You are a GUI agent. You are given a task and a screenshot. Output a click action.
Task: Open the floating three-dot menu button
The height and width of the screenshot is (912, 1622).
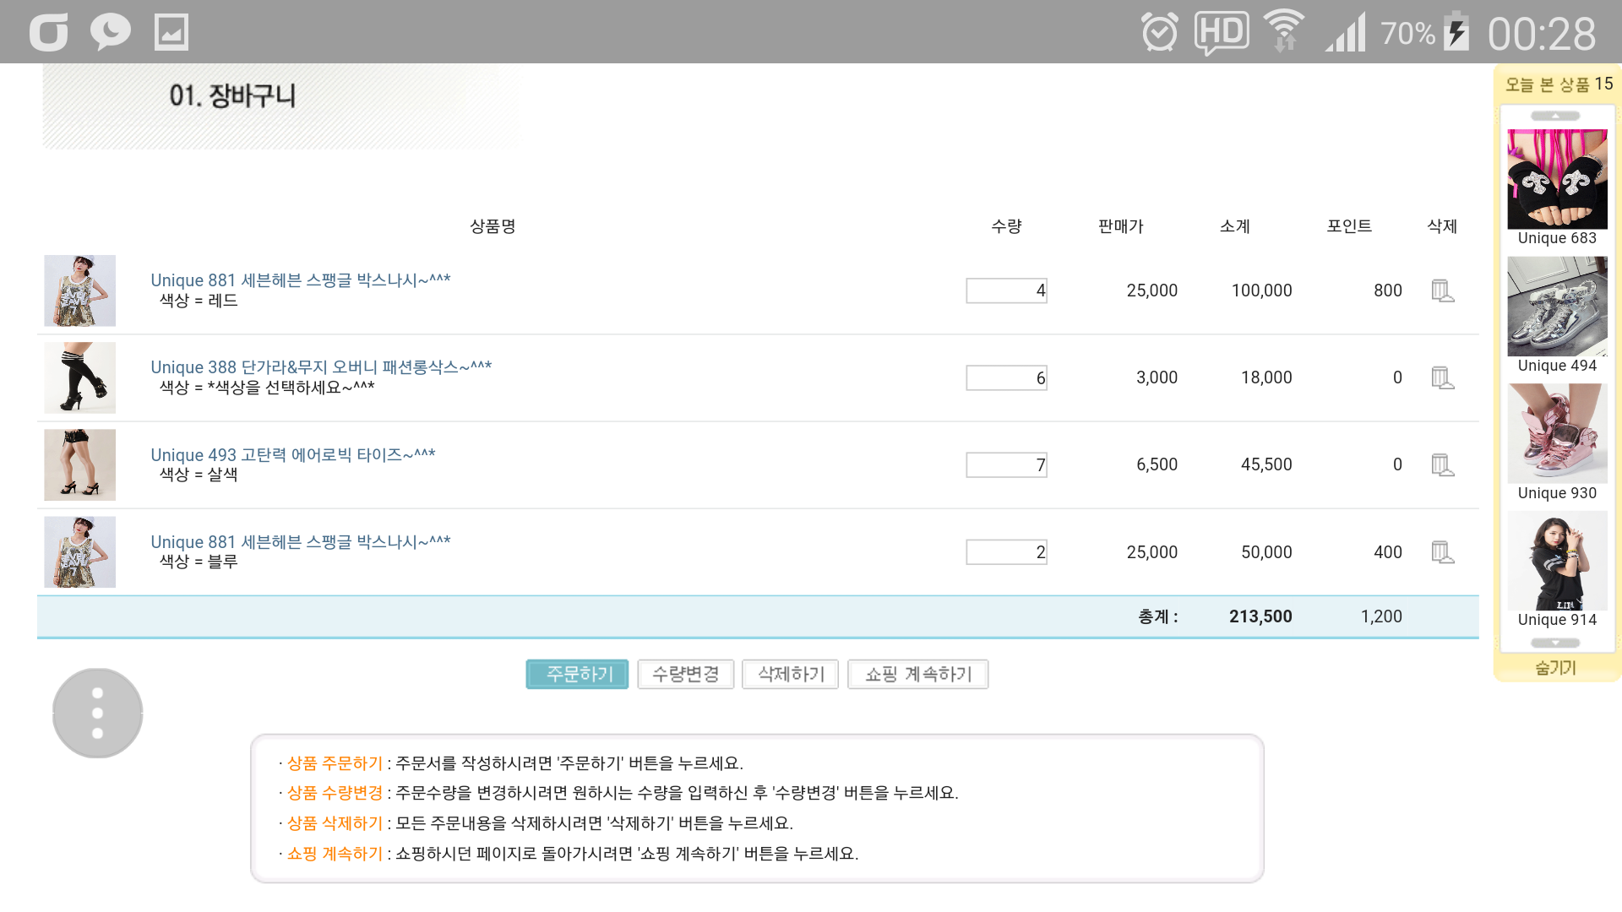pos(98,714)
